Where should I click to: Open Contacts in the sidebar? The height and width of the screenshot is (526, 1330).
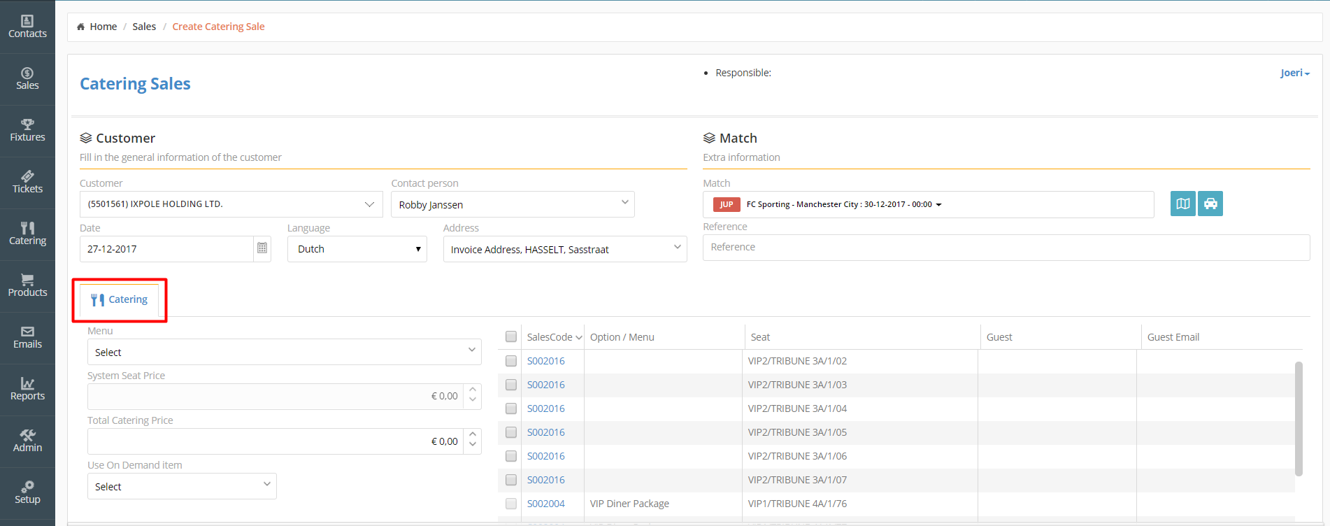point(27,27)
